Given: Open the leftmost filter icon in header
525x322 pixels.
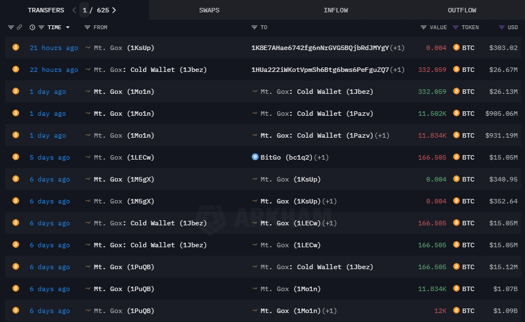Looking at the screenshot, I should 11,27.
